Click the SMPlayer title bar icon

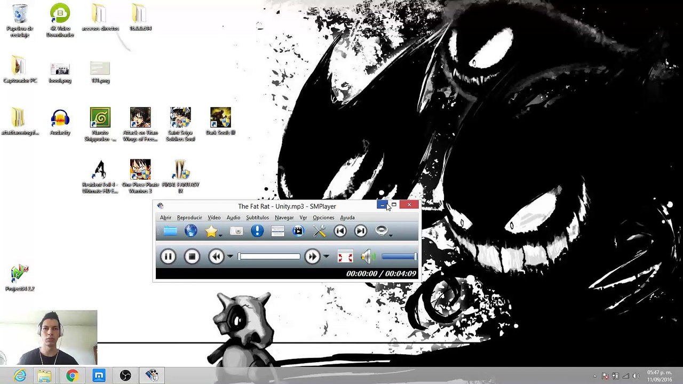click(x=160, y=206)
